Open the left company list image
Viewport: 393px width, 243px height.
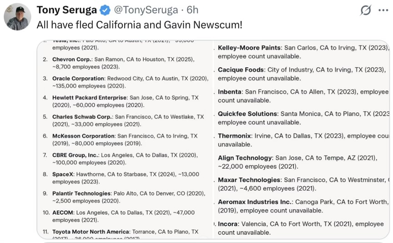pos(125,140)
